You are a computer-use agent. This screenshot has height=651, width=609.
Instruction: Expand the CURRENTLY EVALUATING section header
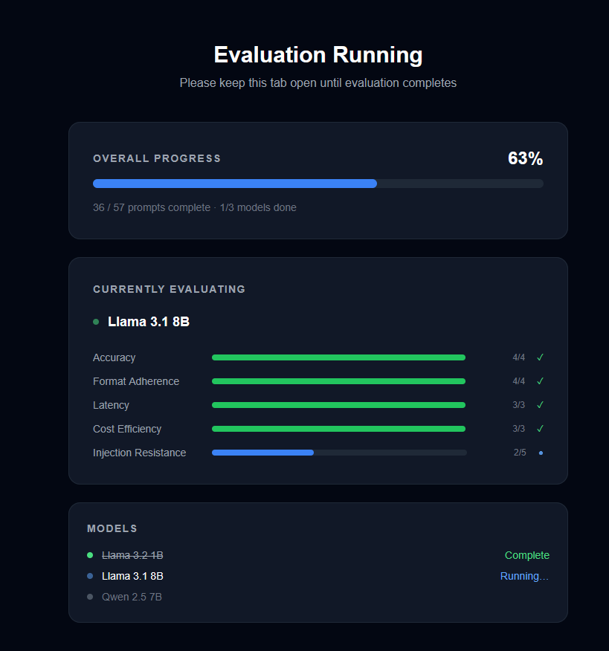(x=169, y=289)
